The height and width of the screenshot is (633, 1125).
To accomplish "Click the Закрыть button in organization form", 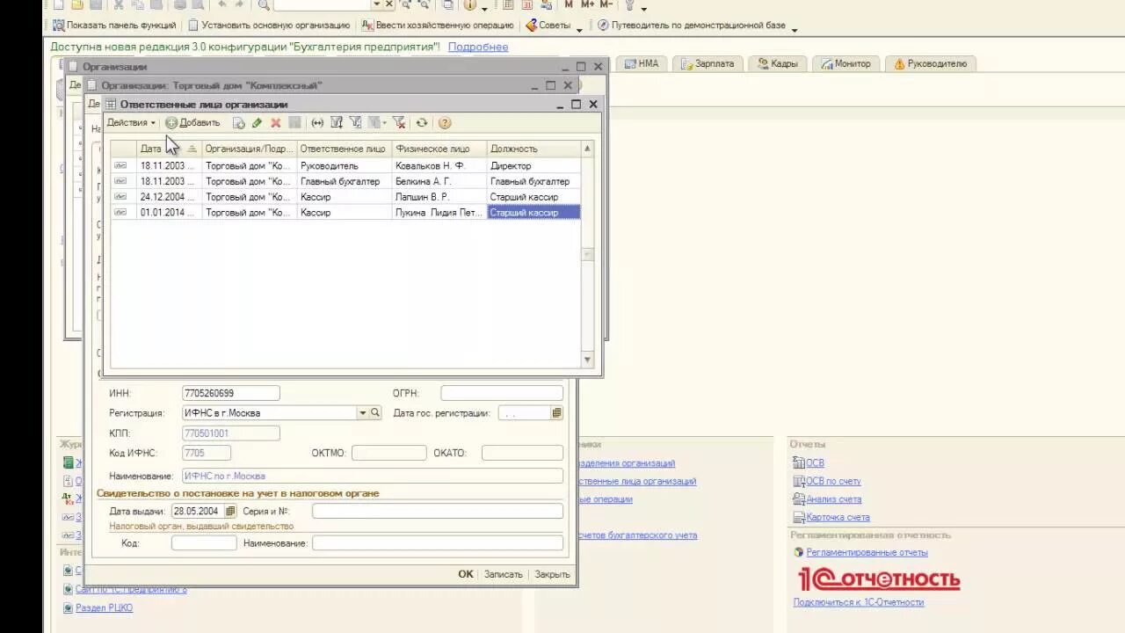I will pyautogui.click(x=552, y=574).
